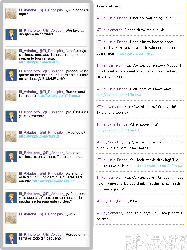The image size is (187, 250).
Task: Click El_Aviador_ avatar beside "¿Qué haces tú aquí?"
Action: click(x=11, y=14)
